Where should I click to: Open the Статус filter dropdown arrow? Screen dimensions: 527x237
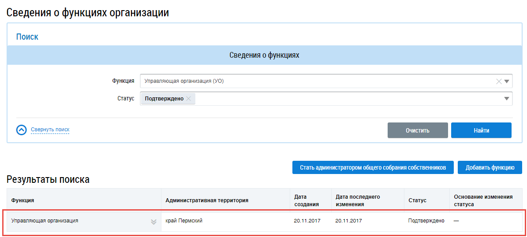(507, 99)
